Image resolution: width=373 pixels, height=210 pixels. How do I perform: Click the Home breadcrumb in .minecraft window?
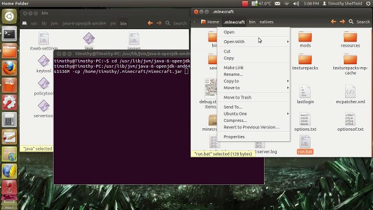click(x=210, y=22)
